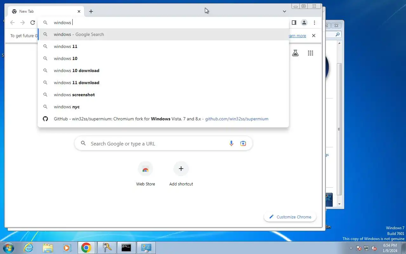406x254 pixels.
Task: Select the New Tab tab
Action: (x=46, y=11)
